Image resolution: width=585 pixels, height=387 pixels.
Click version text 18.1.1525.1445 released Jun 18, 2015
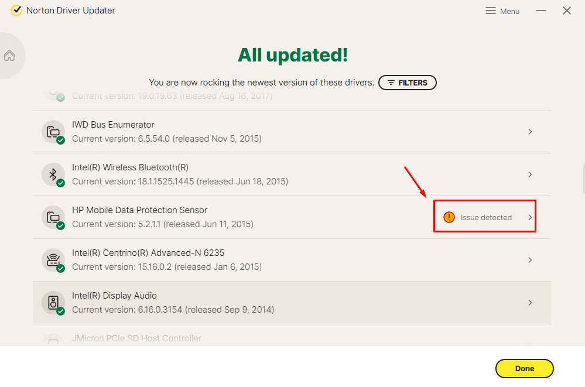180,181
